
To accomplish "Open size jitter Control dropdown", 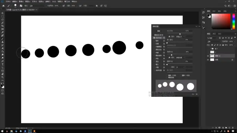I will (180, 37).
